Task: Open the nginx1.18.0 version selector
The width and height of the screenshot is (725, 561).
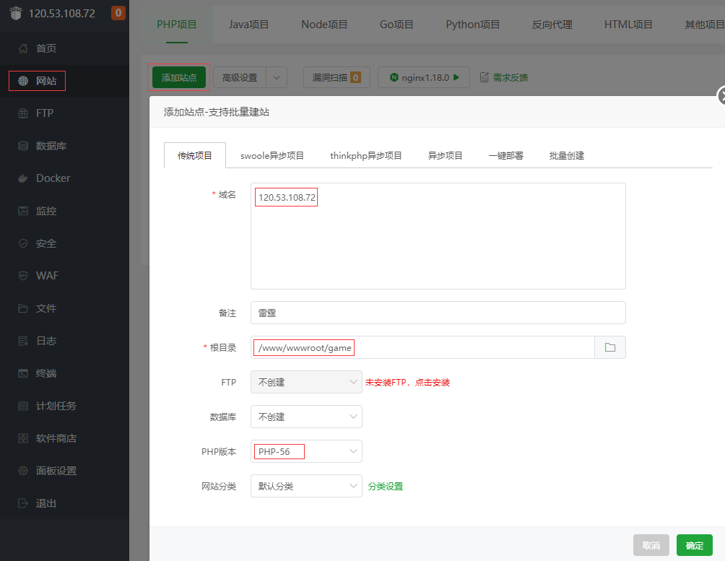Action: coord(424,77)
